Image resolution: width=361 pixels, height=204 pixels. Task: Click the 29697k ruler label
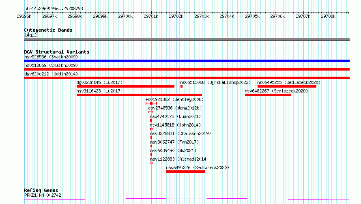tap(49, 16)
